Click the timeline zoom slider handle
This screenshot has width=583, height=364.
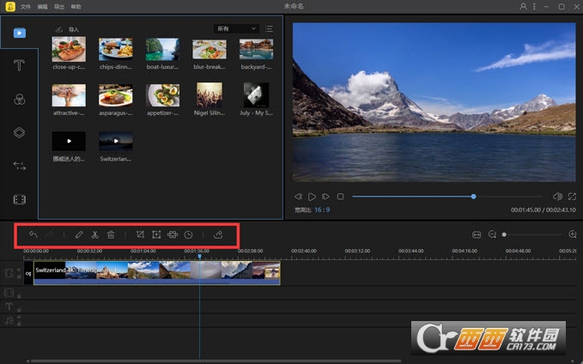(504, 234)
